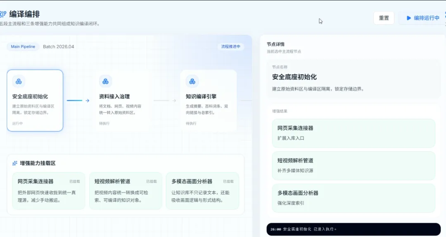The width and height of the screenshot is (446, 237).
Task: Click the 26:00 execution log bar
Action: [x=353, y=229]
